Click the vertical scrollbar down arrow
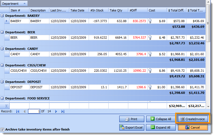Screen dimensions: 215x137 click(x=208, y=106)
